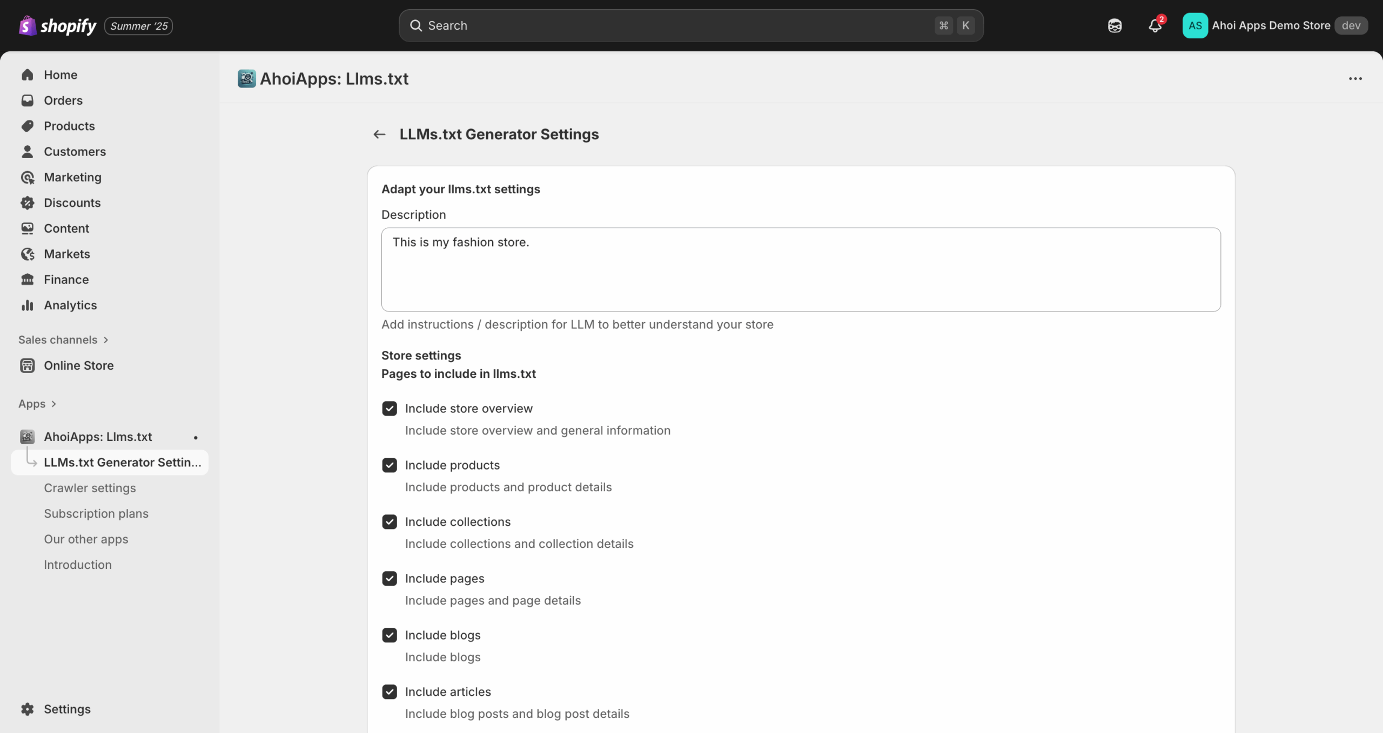This screenshot has width=1383, height=733.
Task: Click the Discounts badge icon
Action: pyautogui.click(x=28, y=203)
